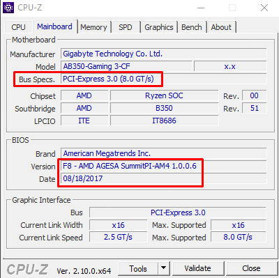Click the LPCIO label
The height and width of the screenshot is (278, 279).
45,121
